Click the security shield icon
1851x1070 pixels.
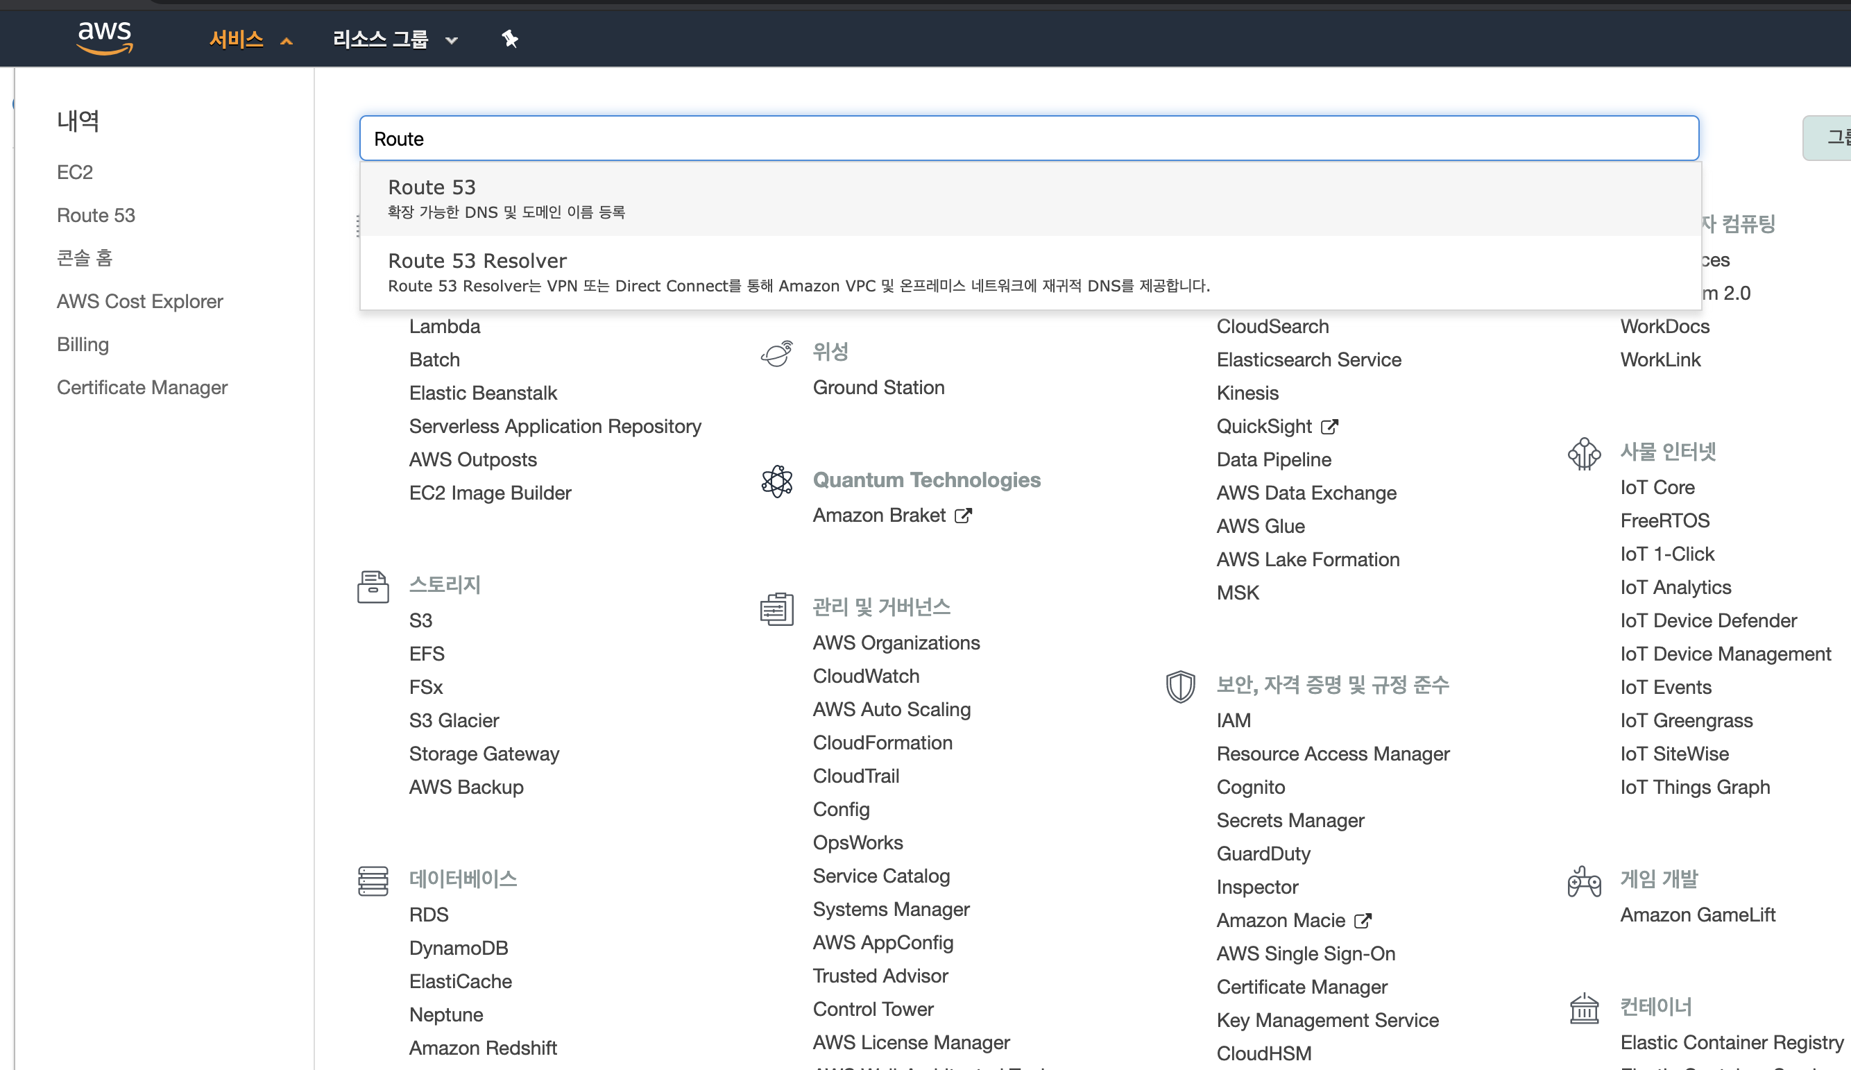click(x=1179, y=686)
